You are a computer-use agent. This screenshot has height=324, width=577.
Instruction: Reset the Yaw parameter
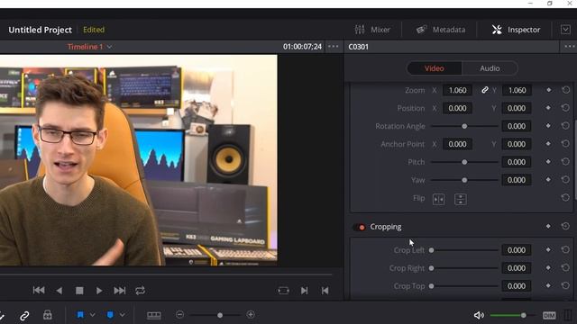[565, 180]
